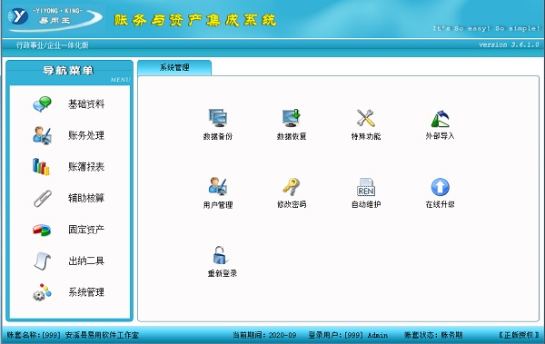
Task: Click the 数据恢复 label
Action: [292, 136]
